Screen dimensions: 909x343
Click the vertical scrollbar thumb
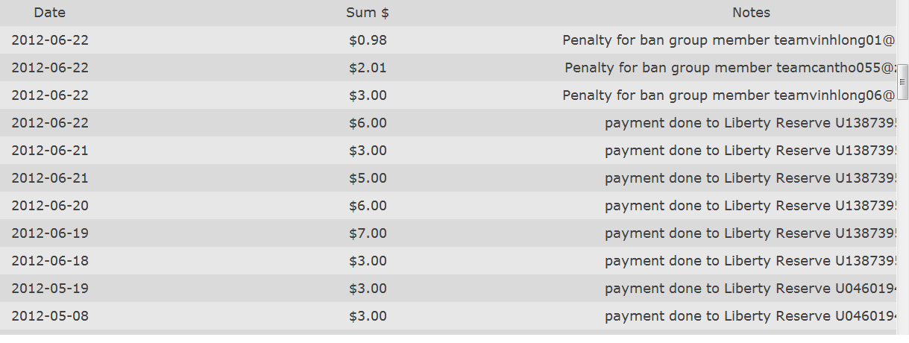(x=902, y=81)
